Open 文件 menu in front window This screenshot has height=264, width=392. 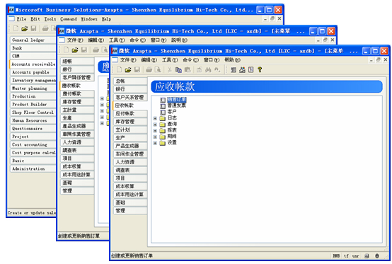click(128, 60)
